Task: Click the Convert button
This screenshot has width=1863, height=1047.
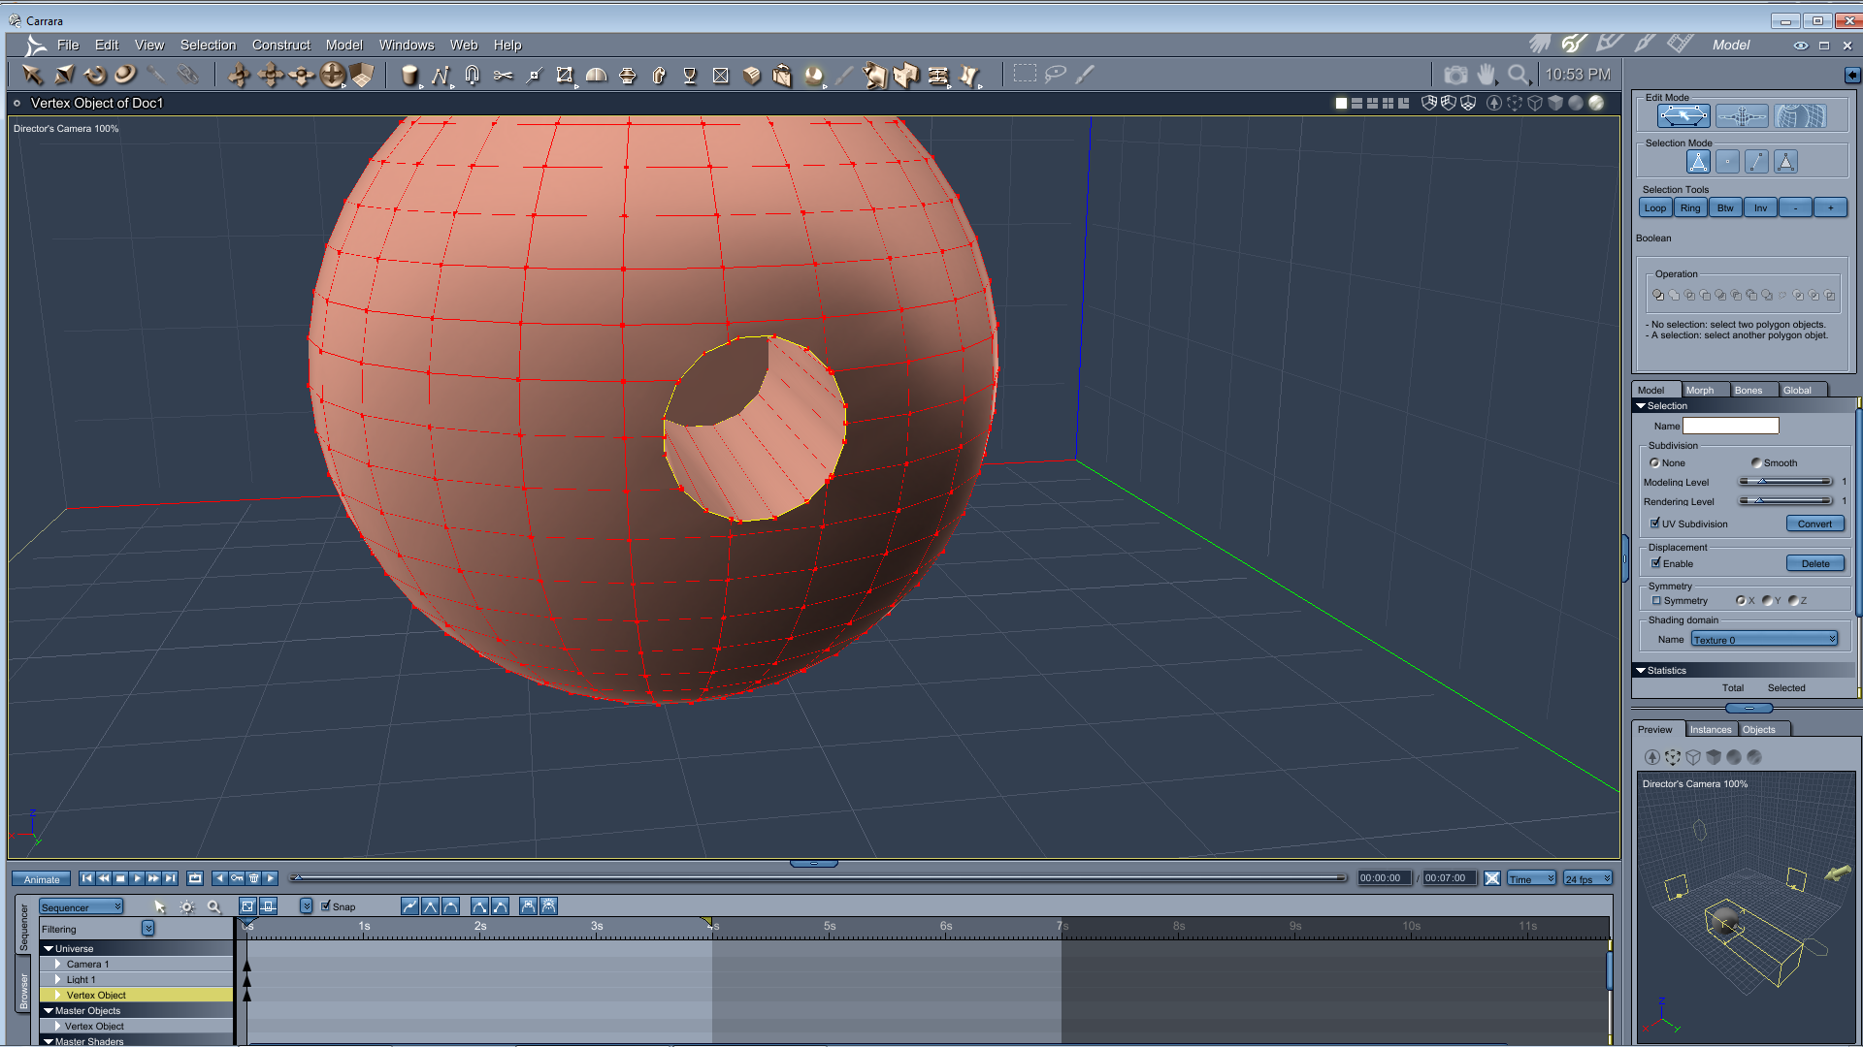Action: (x=1814, y=523)
